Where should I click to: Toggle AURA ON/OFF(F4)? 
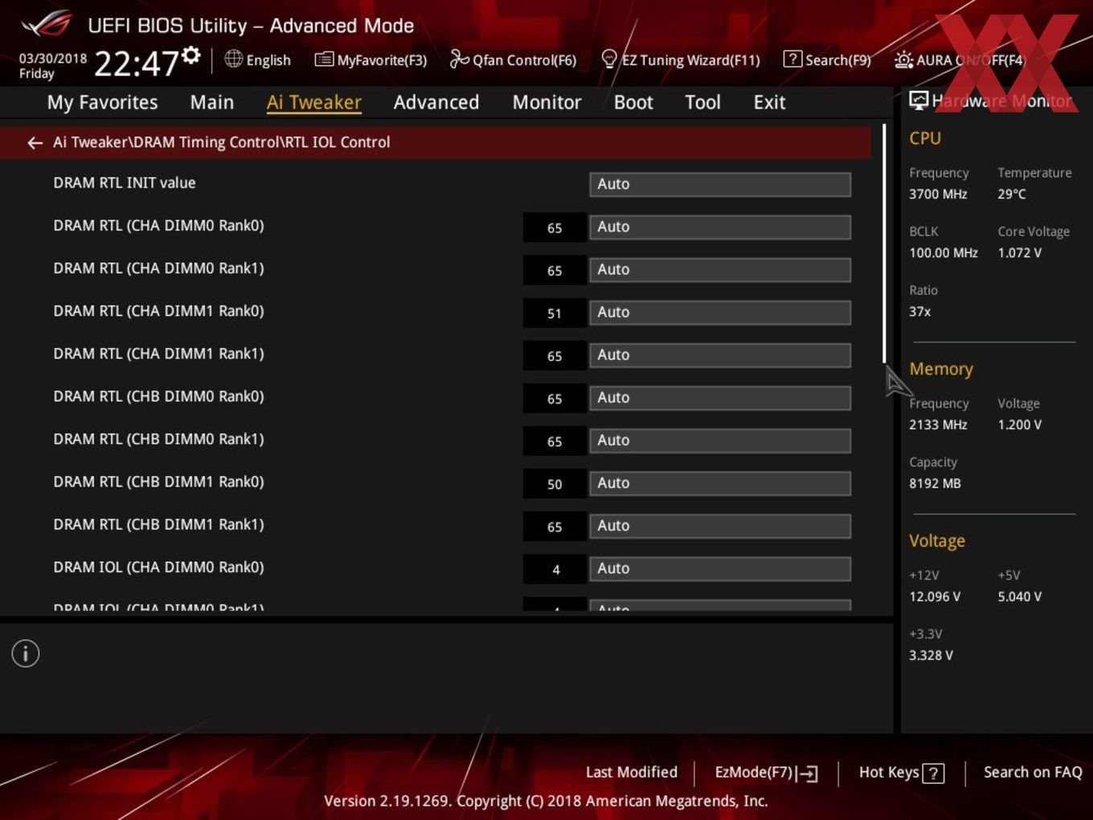pos(971,60)
